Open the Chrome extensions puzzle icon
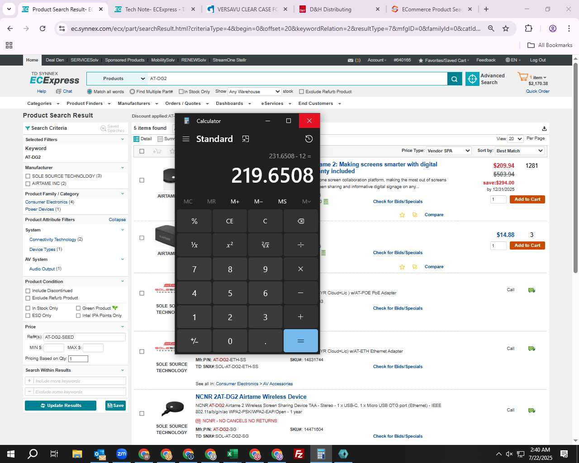 (528, 28)
